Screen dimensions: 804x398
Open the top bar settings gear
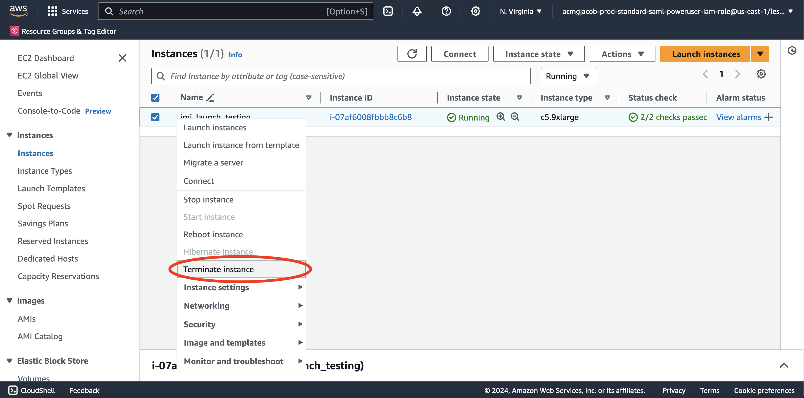[475, 11]
